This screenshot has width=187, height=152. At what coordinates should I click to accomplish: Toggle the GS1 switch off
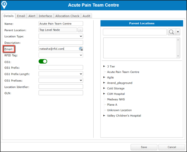point(43,61)
